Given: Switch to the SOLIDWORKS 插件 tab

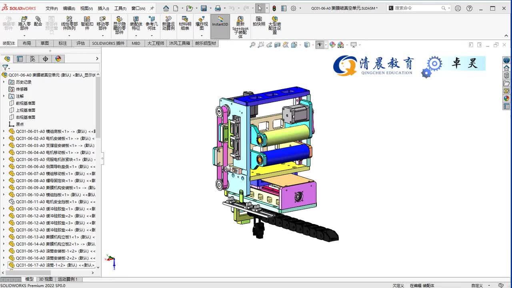Looking at the screenshot, I should (x=108, y=43).
